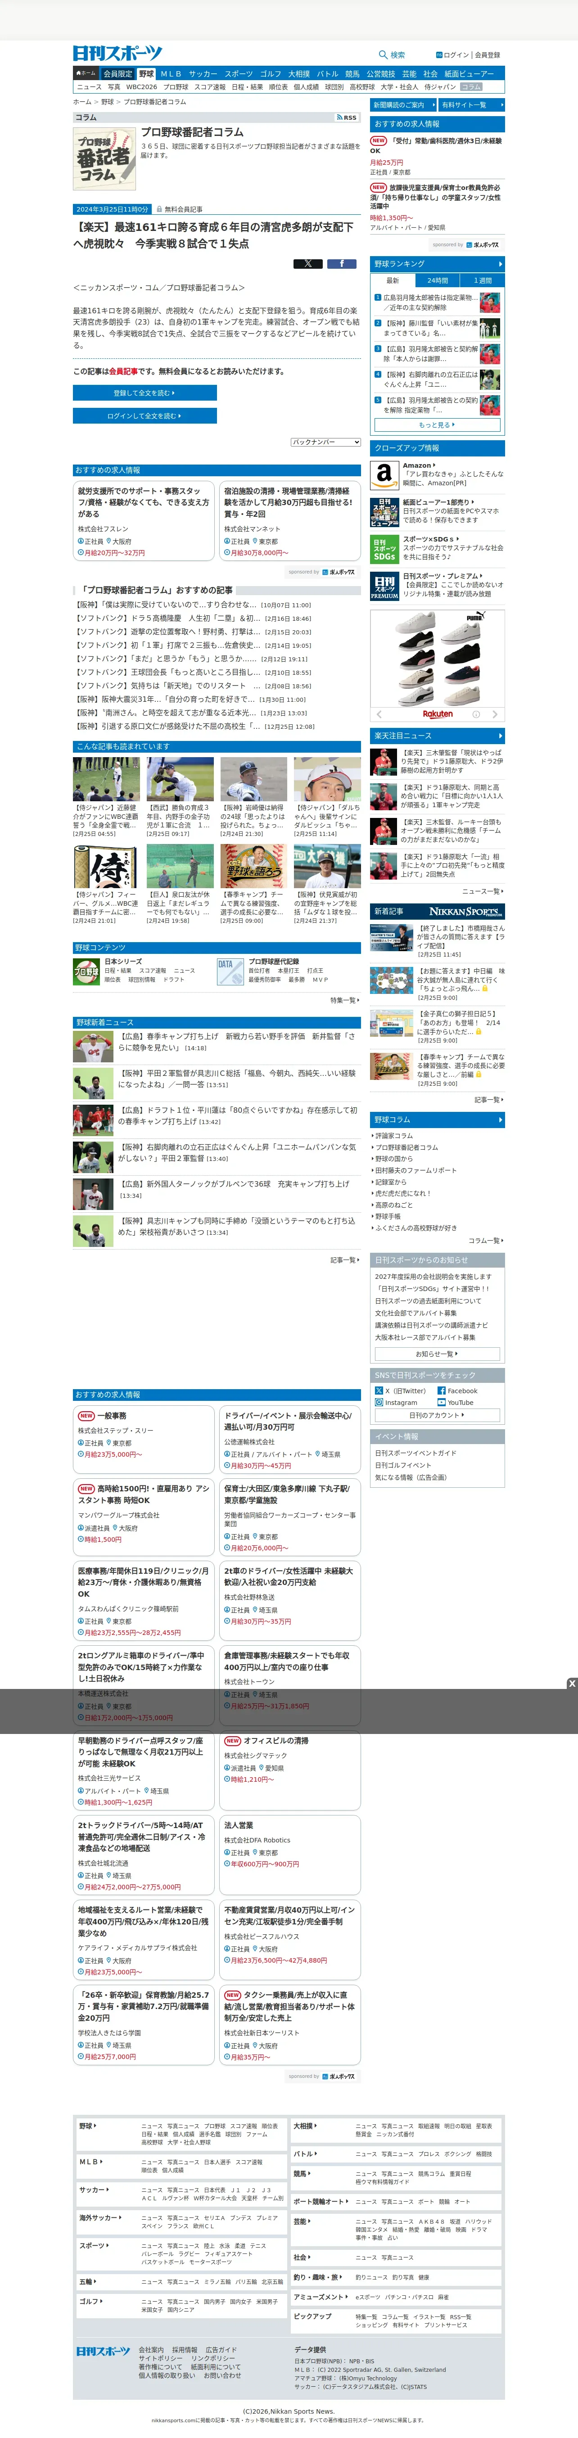This screenshot has width=578, height=2438.
Task: Open the 会員限定 nav menu item
Action: [118, 74]
